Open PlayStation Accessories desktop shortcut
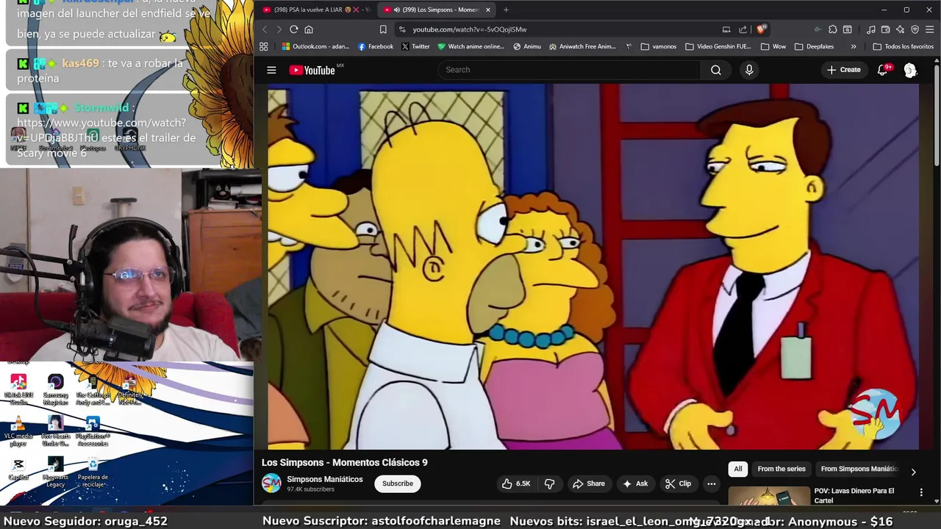 93,431
